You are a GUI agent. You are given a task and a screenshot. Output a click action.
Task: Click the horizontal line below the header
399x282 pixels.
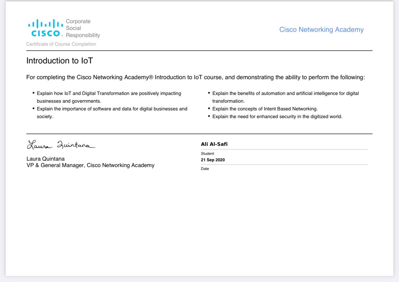199,51
